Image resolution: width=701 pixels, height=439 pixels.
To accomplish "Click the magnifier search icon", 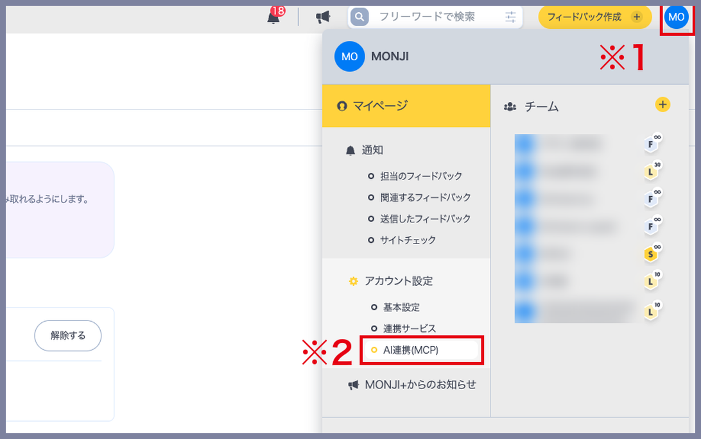I will 359,17.
